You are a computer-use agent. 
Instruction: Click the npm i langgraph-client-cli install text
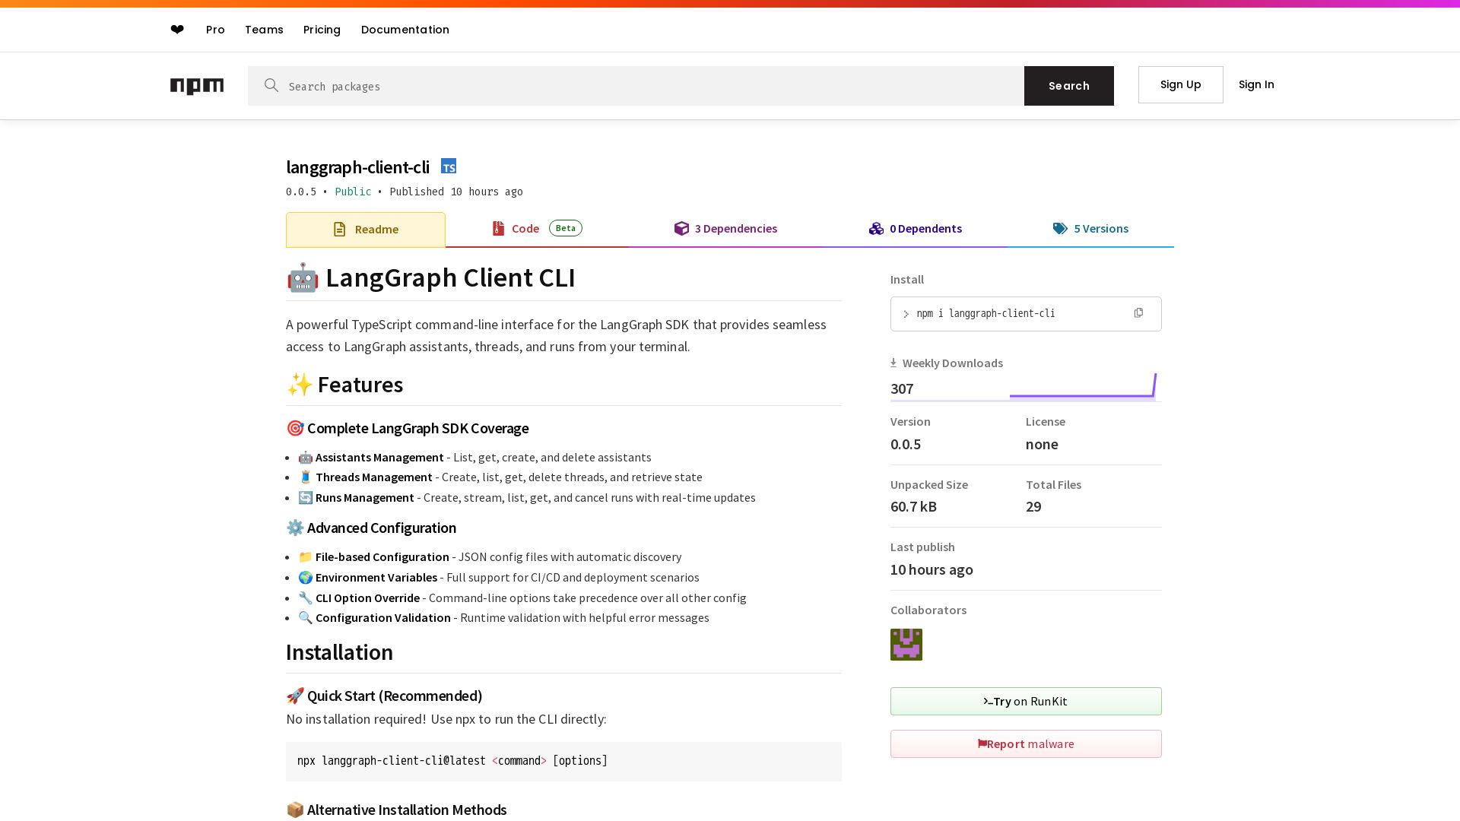pos(985,313)
